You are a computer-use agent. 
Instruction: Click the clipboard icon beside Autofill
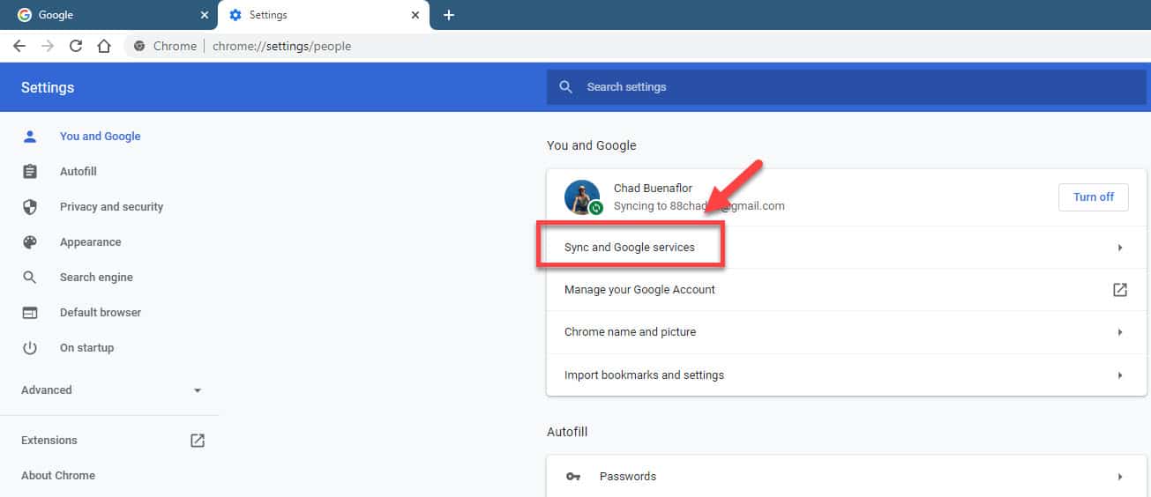(x=30, y=172)
